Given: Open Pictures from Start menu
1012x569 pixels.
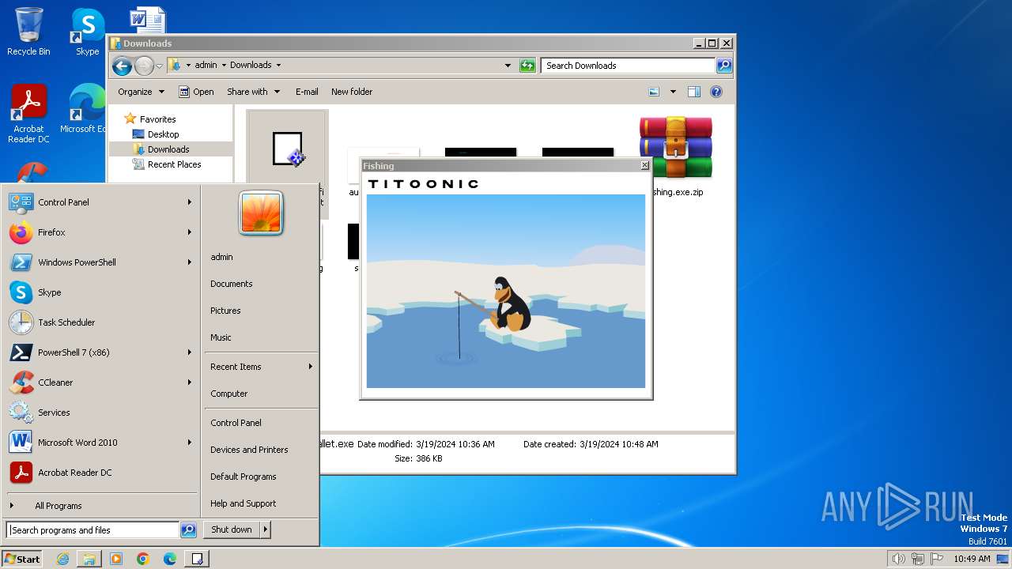Looking at the screenshot, I should click(225, 311).
